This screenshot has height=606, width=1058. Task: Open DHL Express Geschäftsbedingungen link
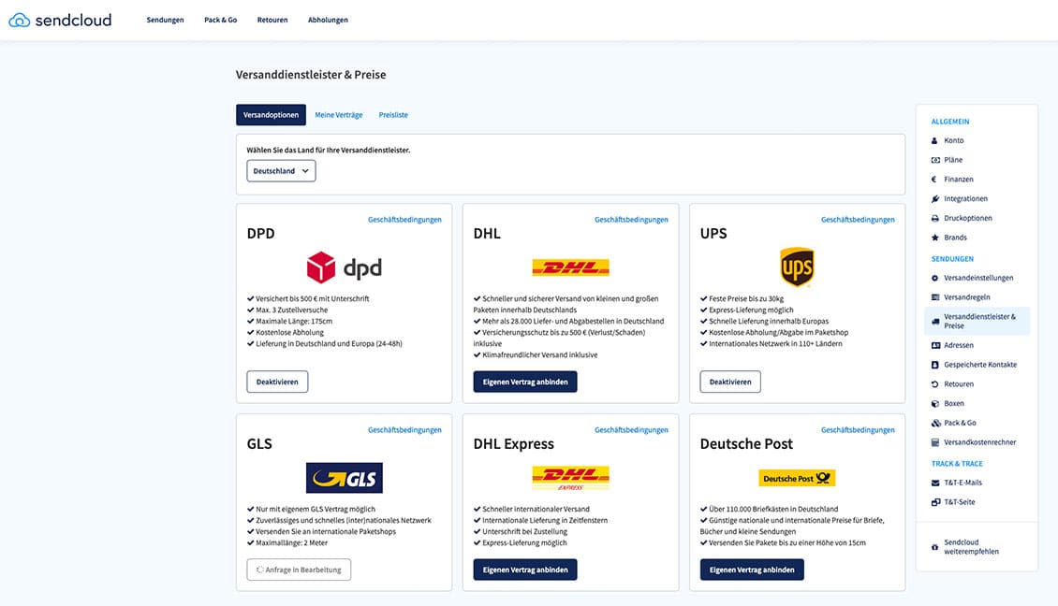click(631, 430)
